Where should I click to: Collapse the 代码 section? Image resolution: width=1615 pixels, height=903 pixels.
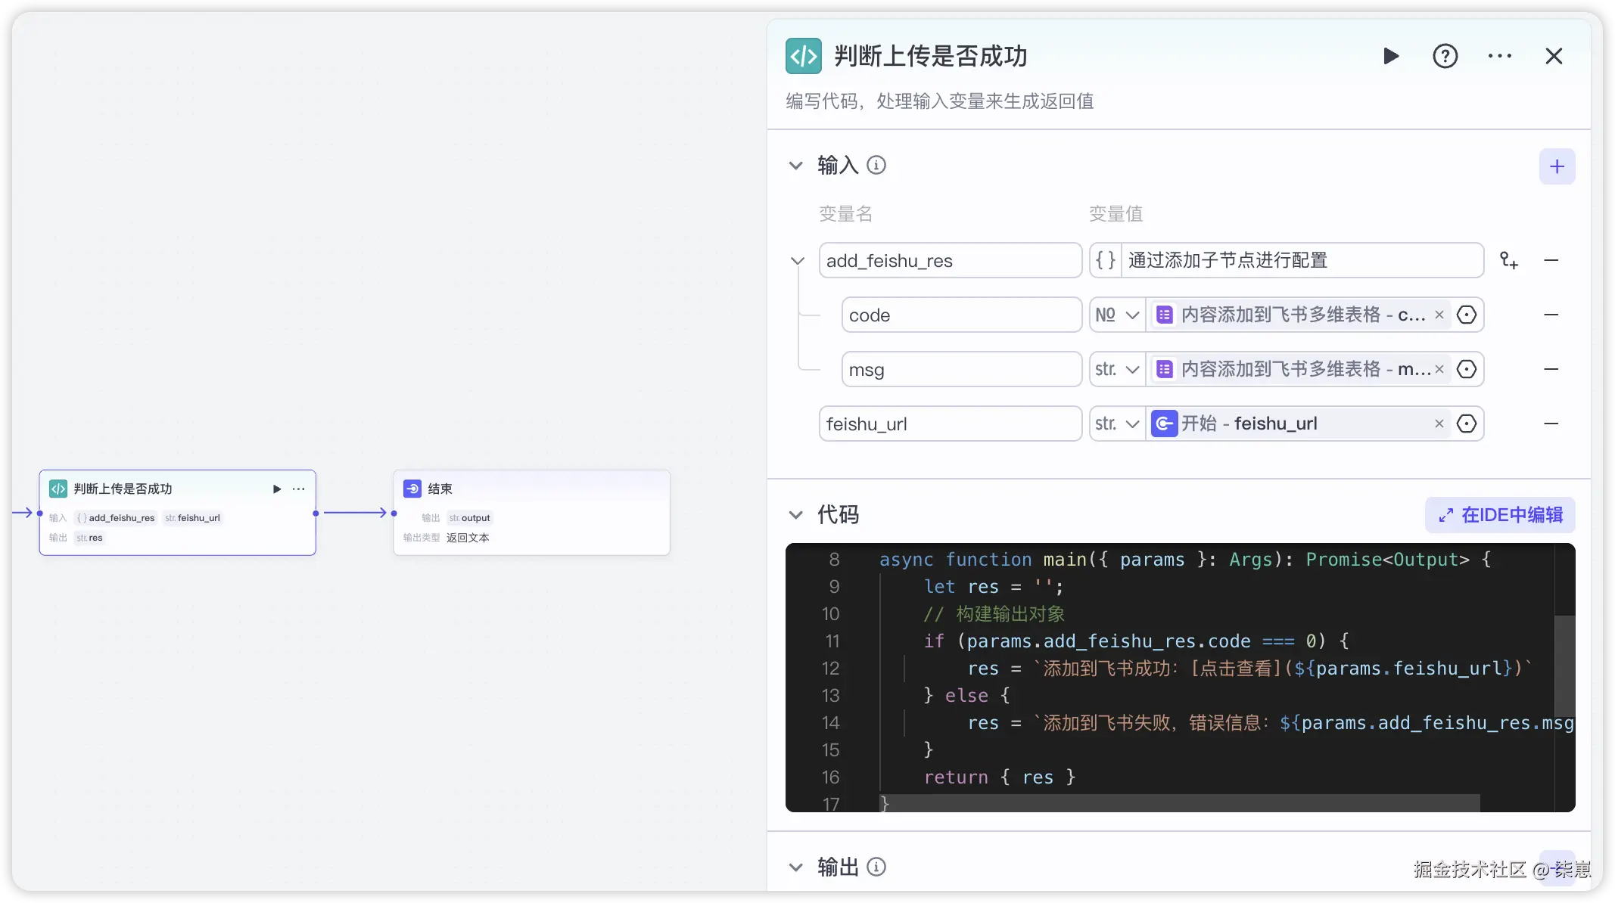[795, 515]
